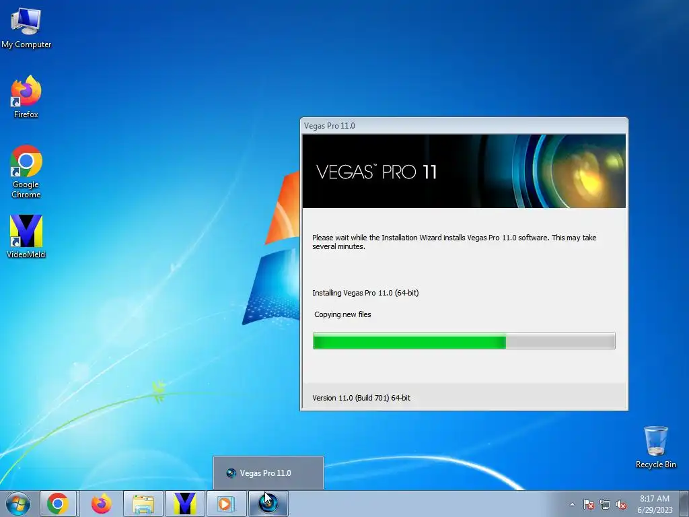This screenshot has height=517, width=689.
Task: Click the installation progress bar
Action: [x=464, y=341]
